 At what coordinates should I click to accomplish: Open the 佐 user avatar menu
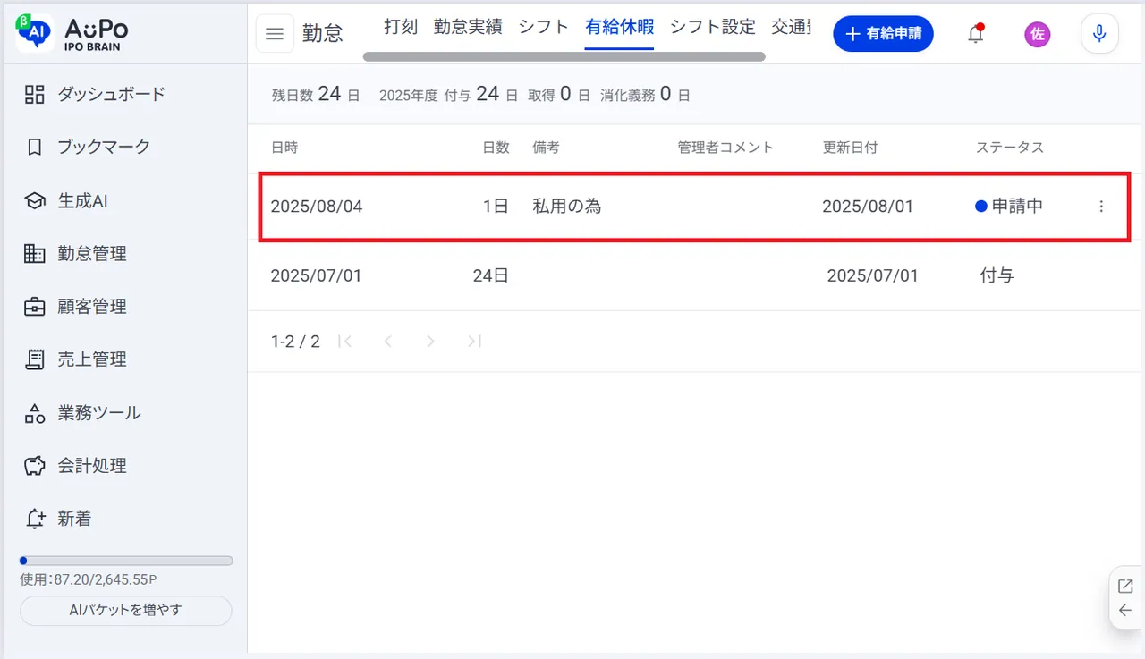coord(1038,34)
